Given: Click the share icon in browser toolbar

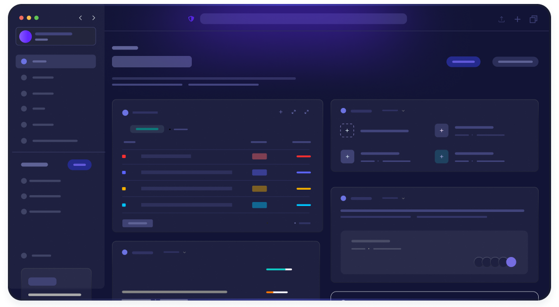Looking at the screenshot, I should coord(502,19).
